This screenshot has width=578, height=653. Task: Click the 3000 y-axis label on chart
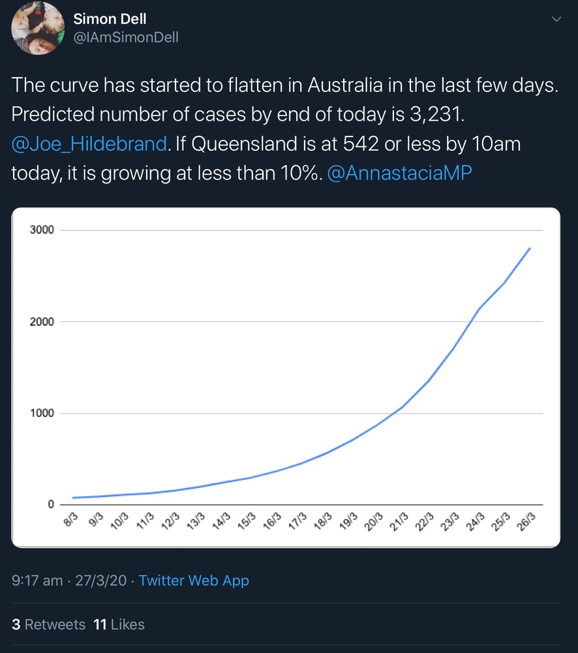[41, 231]
